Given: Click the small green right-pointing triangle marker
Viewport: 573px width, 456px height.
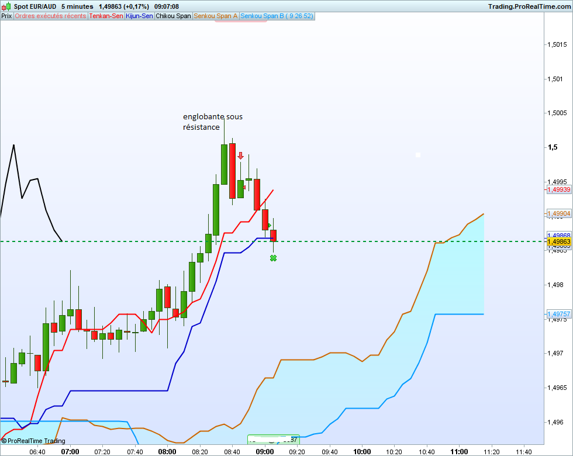Looking at the screenshot, I should click(270, 225).
